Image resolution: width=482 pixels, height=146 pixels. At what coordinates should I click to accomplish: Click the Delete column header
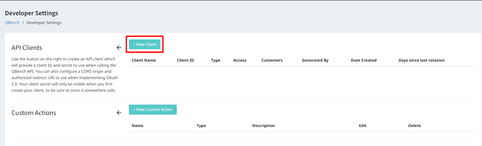(x=415, y=126)
